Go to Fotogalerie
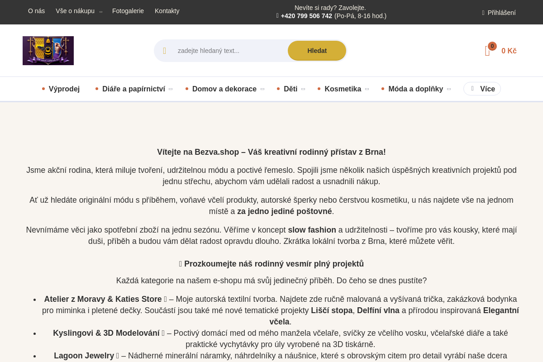The height and width of the screenshot is (362, 543). [x=128, y=11]
